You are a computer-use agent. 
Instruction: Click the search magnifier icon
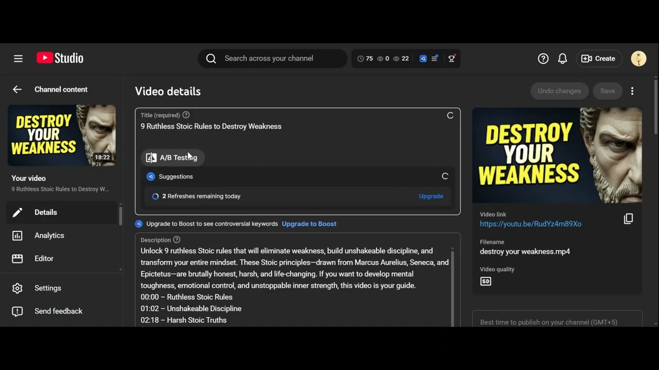point(211,59)
